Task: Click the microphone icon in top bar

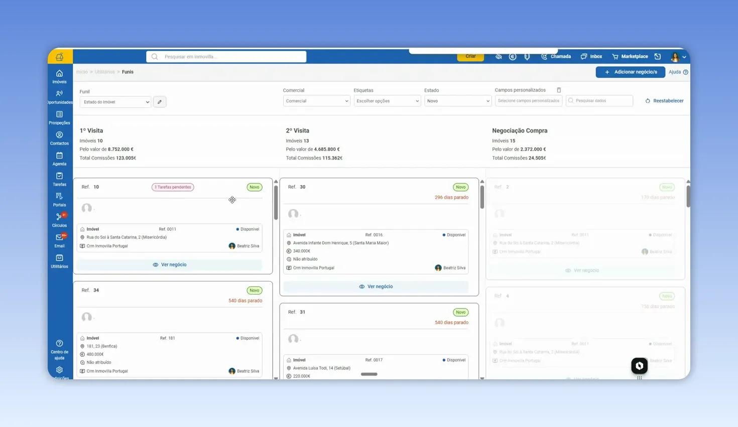Action: 527,57
